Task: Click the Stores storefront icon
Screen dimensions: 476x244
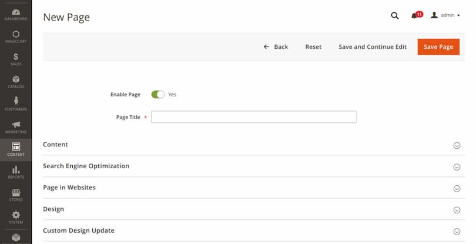Action: 16,195
